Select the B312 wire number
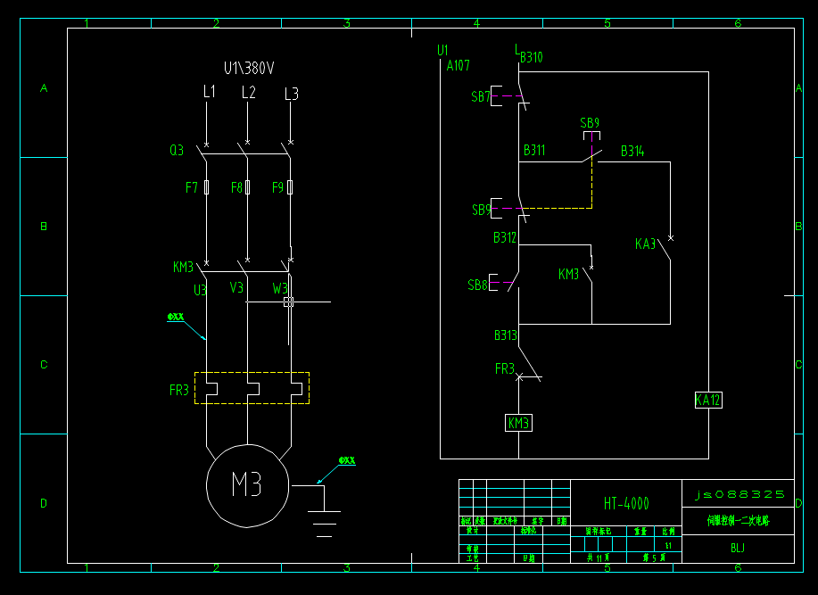 (505, 238)
